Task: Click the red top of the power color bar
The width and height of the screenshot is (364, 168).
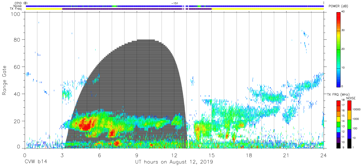Action: 339,15
